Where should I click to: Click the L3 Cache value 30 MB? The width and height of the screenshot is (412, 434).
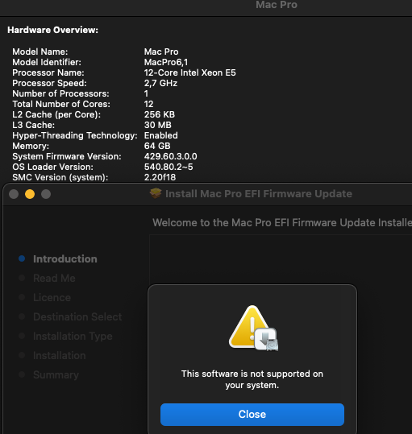[x=158, y=125]
